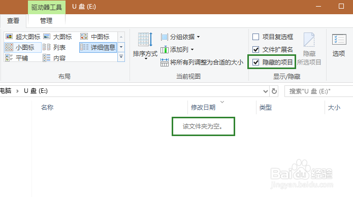Maximize the U 盘 (E:) window
353x197 pixels.
point(341,6)
